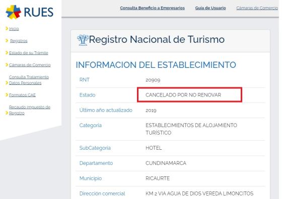282x199 pixels.
Task: Click the HOTEL subcategory value
Action: [x=154, y=148]
